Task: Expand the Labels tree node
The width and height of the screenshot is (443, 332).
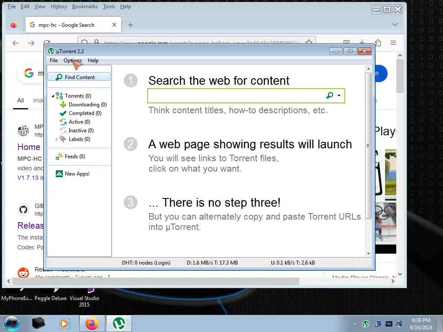Action: 57,139
